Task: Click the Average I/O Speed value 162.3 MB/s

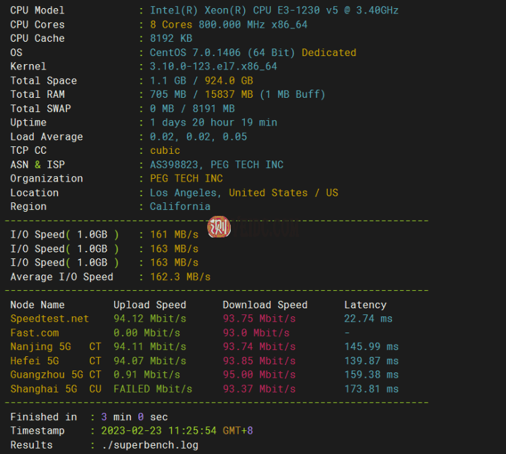Action: (180, 277)
